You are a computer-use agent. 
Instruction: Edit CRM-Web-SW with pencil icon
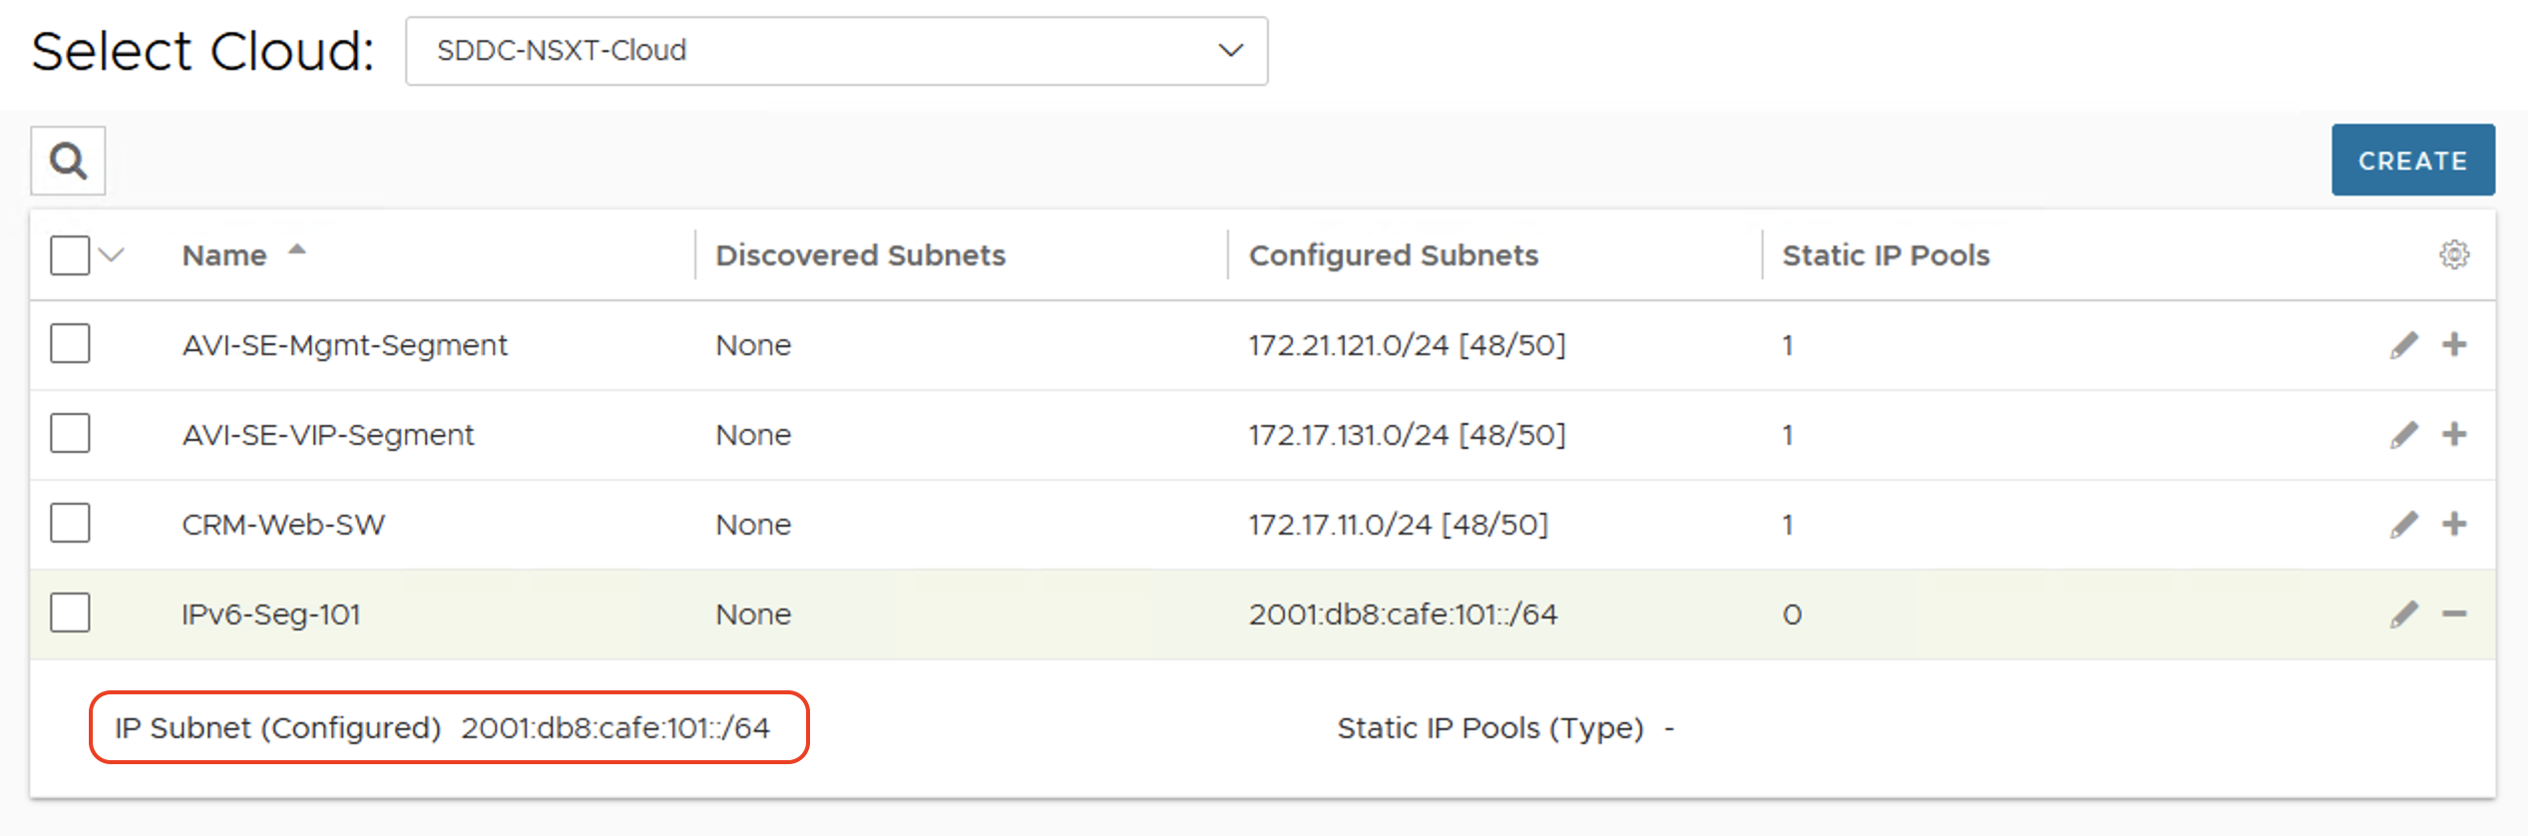[x=2404, y=525]
